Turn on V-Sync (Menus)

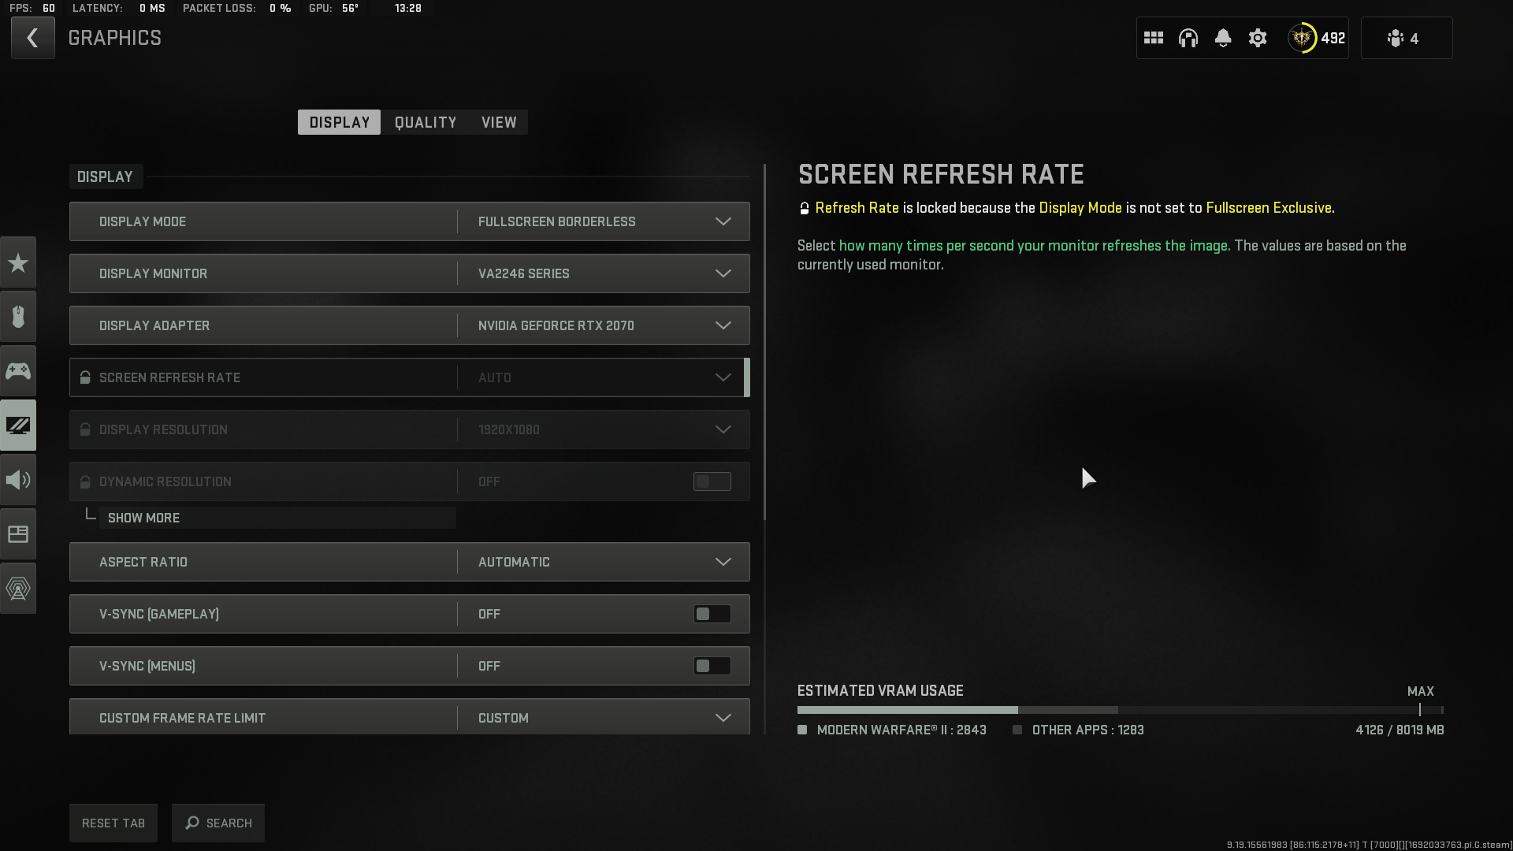coord(711,666)
